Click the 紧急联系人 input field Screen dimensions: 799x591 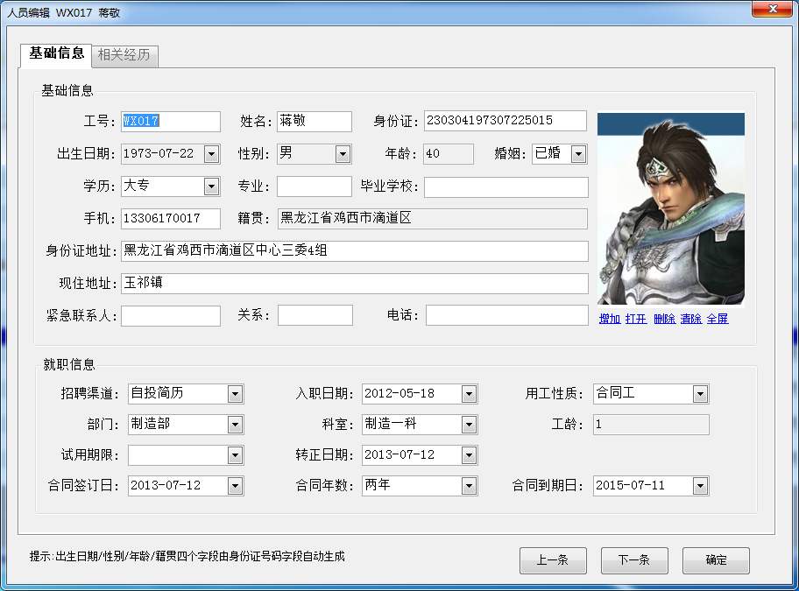pyautogui.click(x=171, y=315)
